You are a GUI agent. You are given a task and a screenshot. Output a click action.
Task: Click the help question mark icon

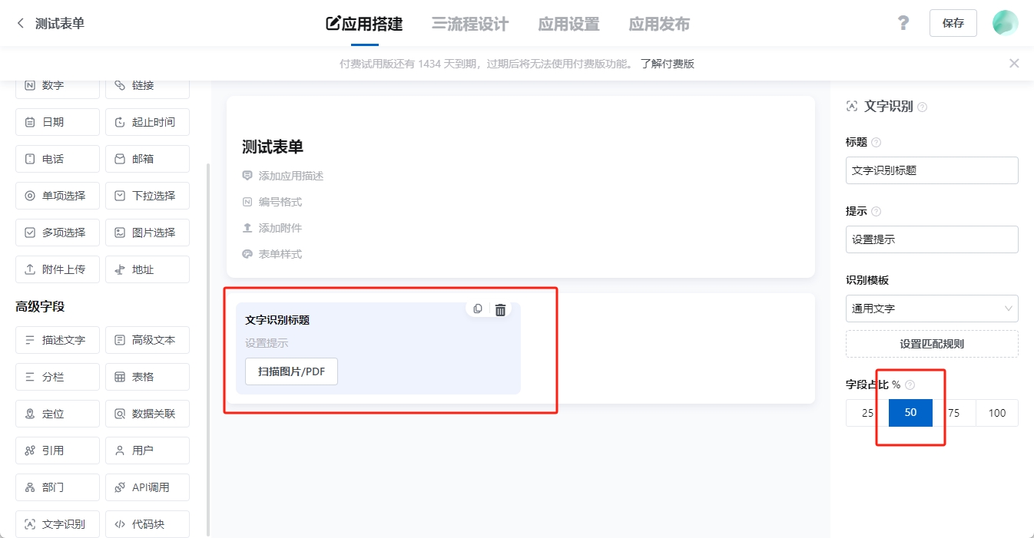point(903,23)
